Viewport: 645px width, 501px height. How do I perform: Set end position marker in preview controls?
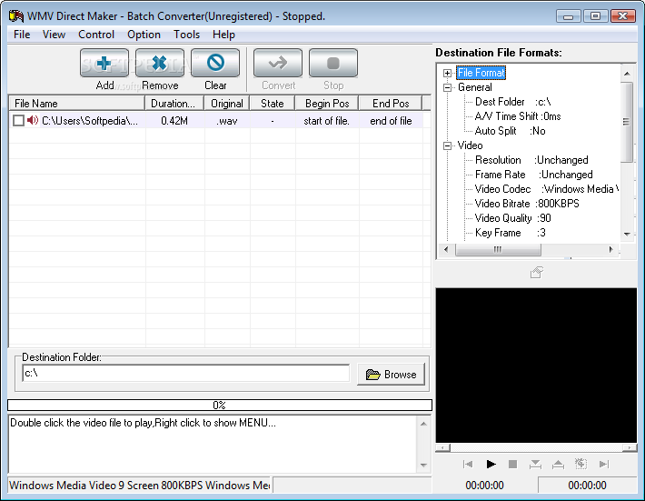coord(558,464)
